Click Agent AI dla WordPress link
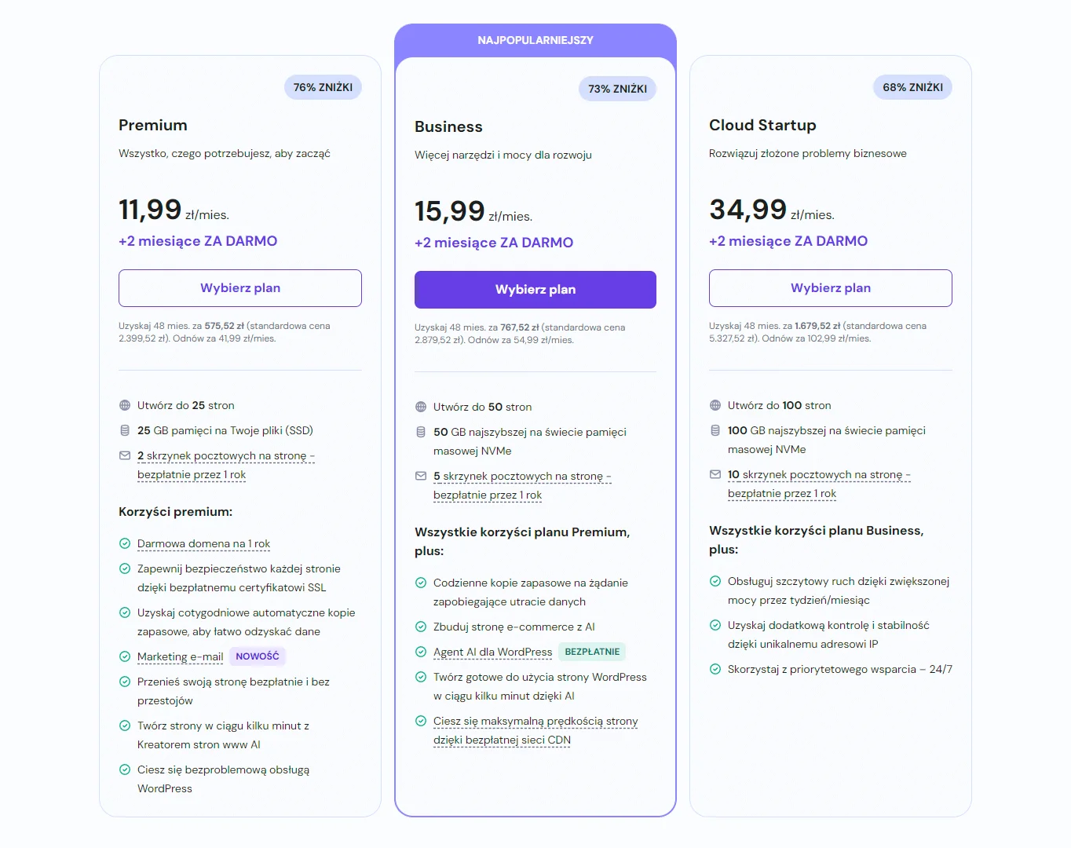1071x848 pixels. [x=492, y=652]
